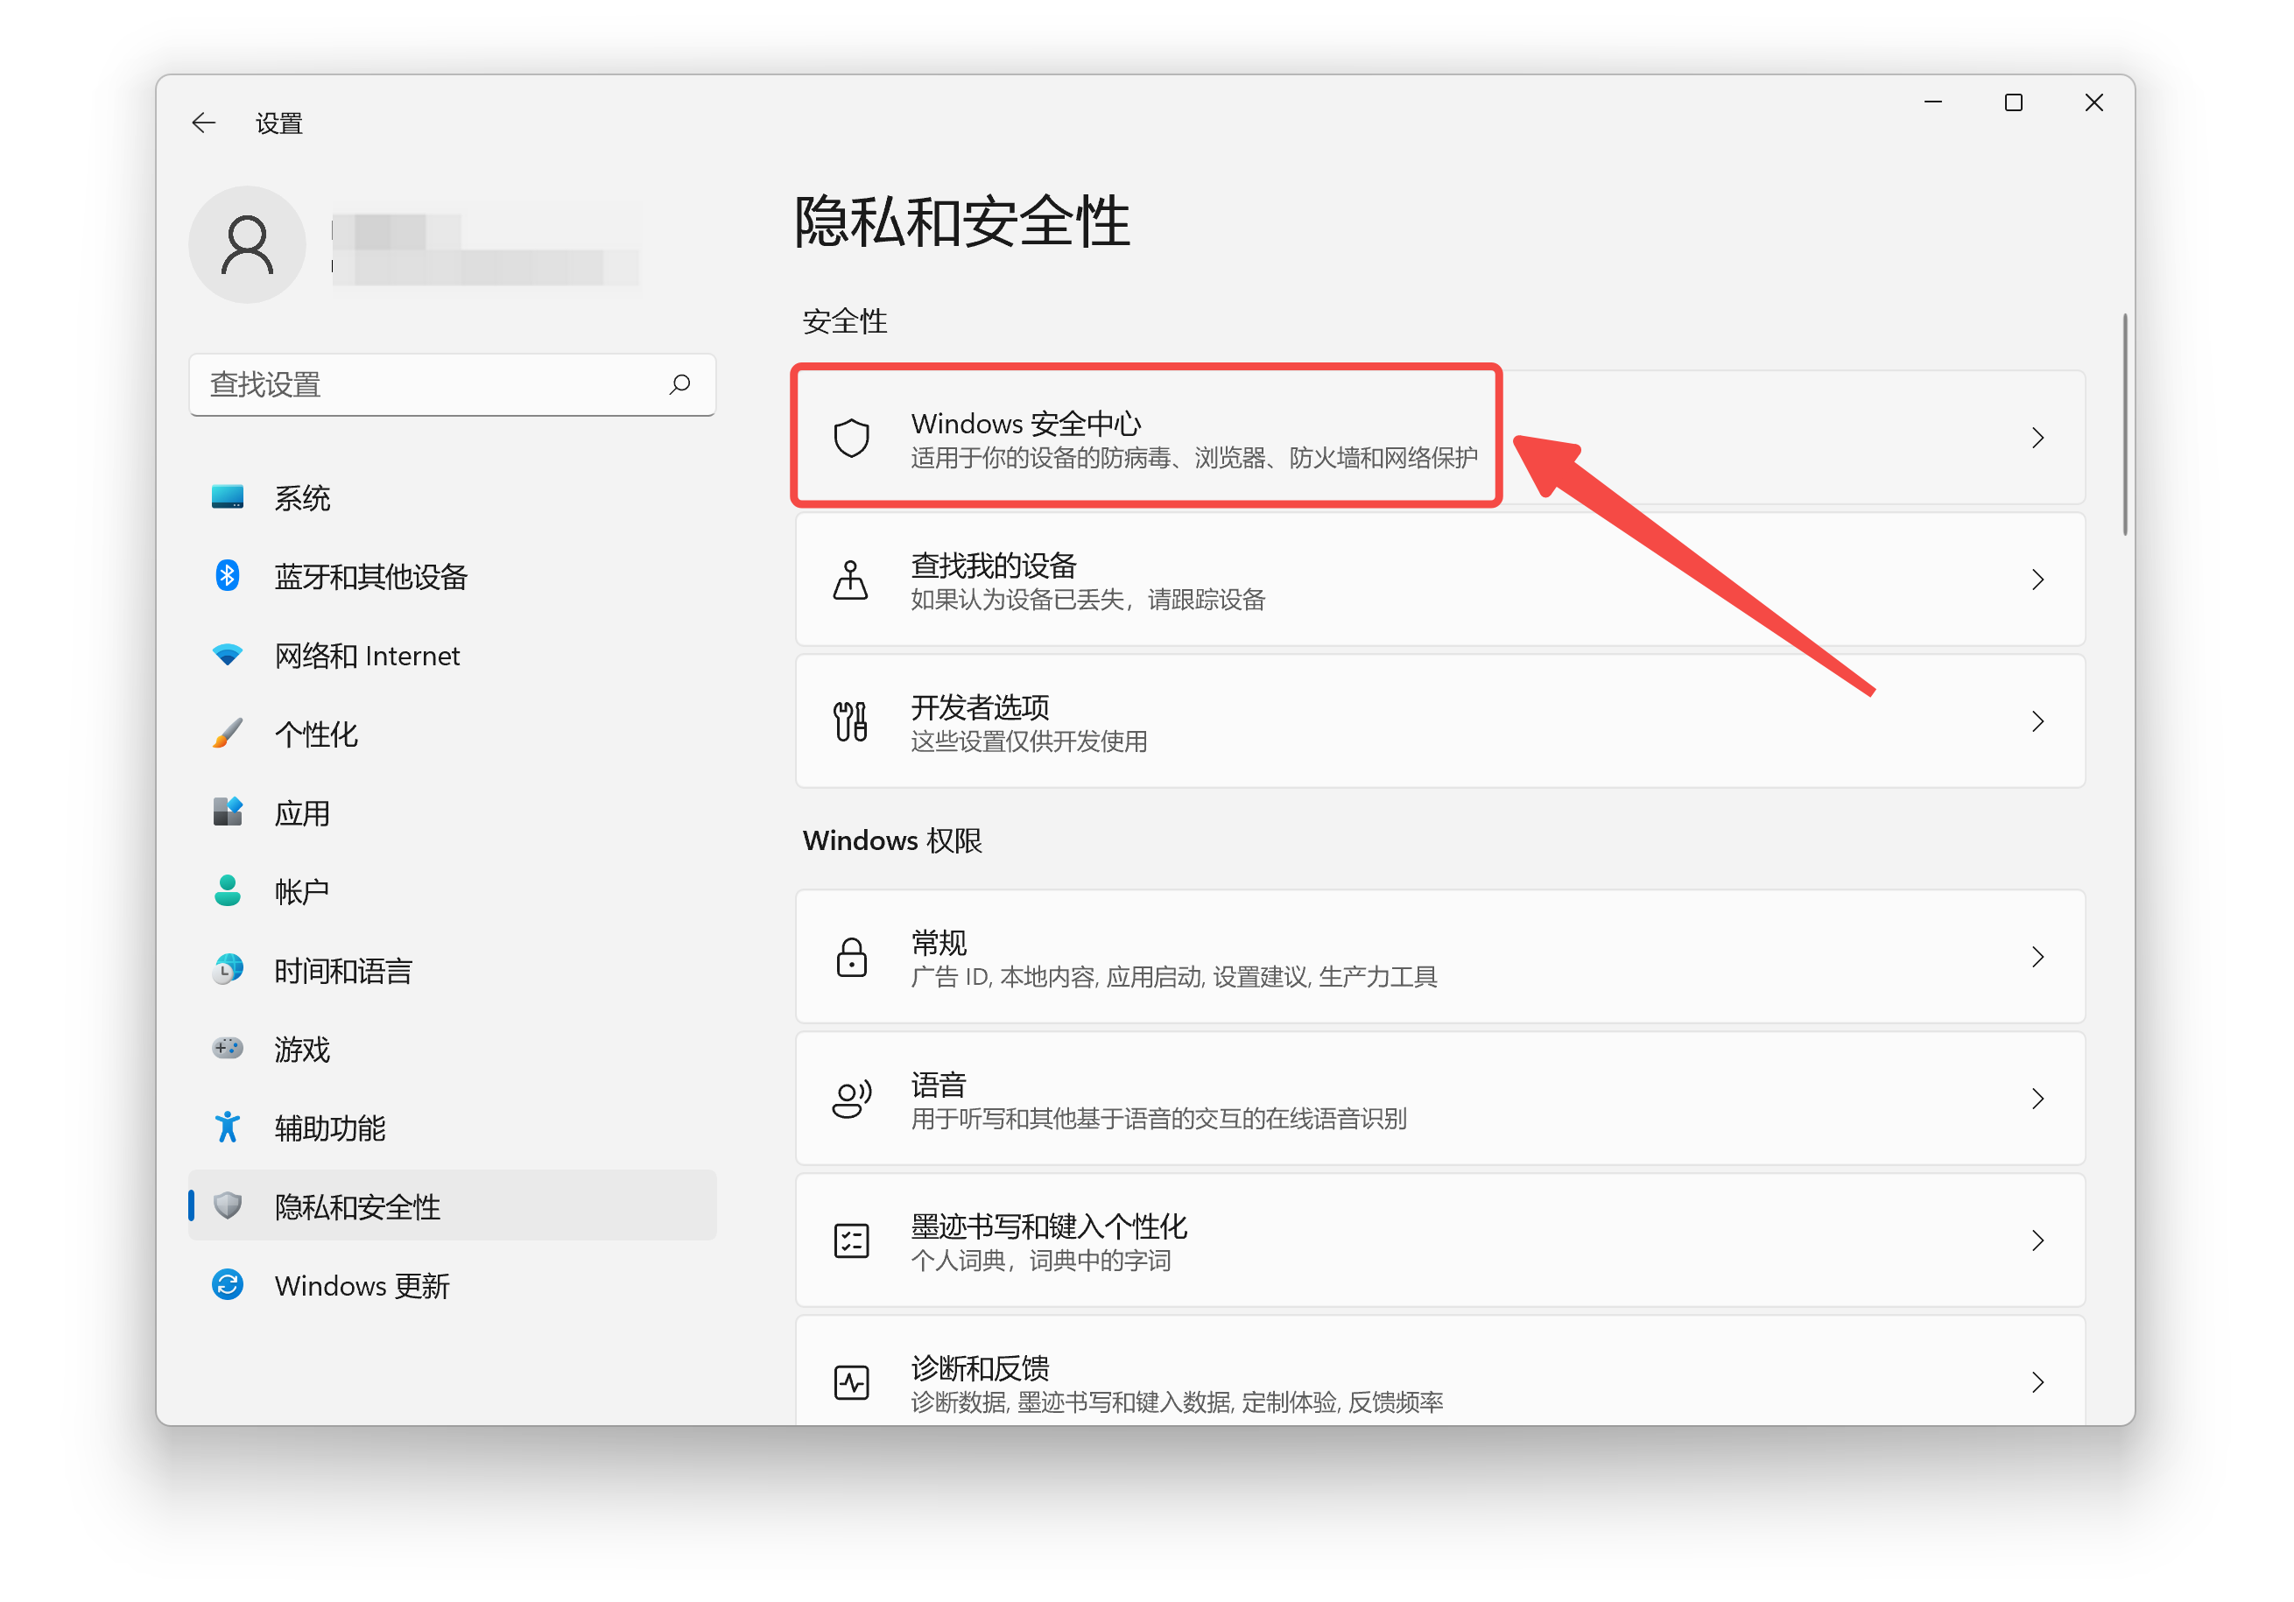This screenshot has width=2294, height=1602.
Task: Open 墨迹书写和键入个性化 page
Action: (1439, 1240)
